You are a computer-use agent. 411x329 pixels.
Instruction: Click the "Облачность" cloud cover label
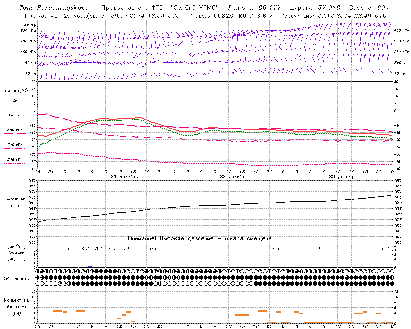click(x=16, y=279)
